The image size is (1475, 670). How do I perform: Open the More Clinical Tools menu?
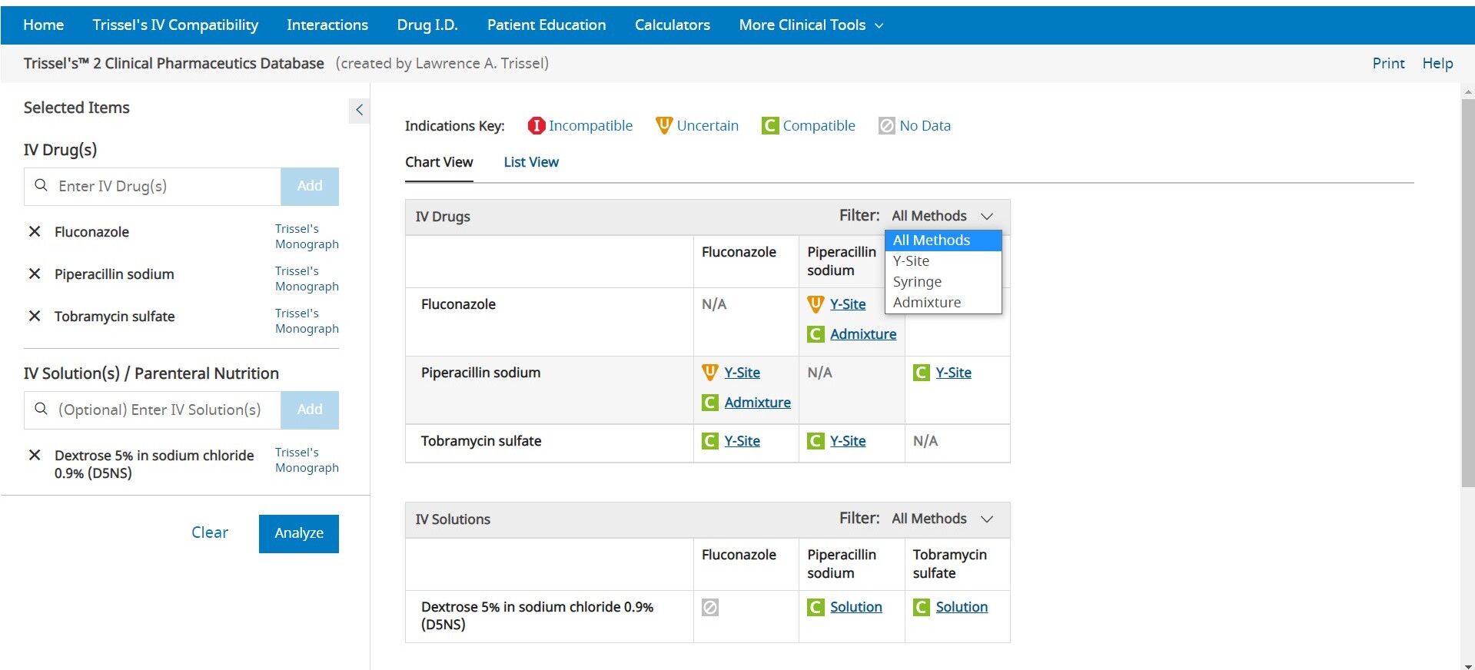pos(810,25)
